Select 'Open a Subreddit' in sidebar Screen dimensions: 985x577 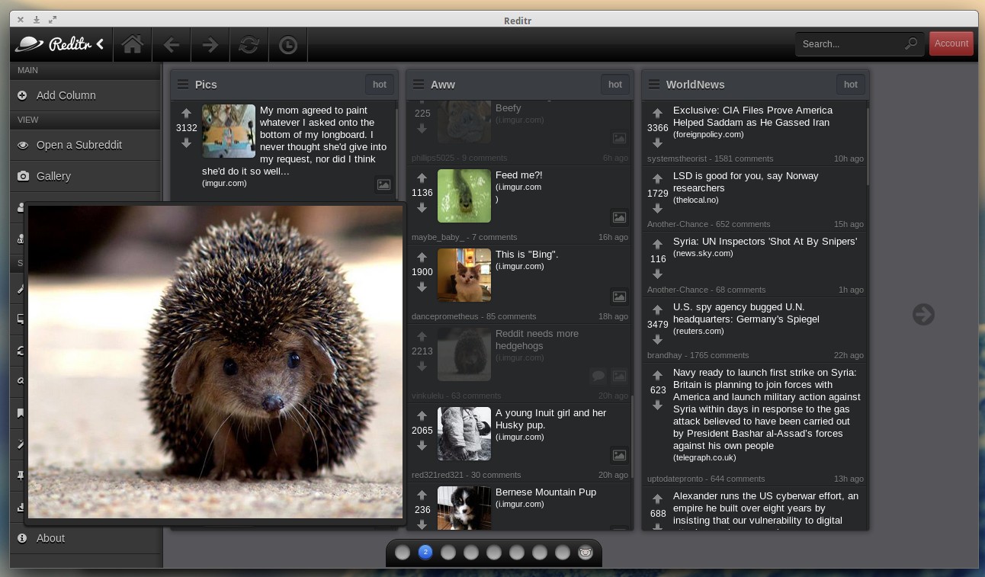coord(79,145)
